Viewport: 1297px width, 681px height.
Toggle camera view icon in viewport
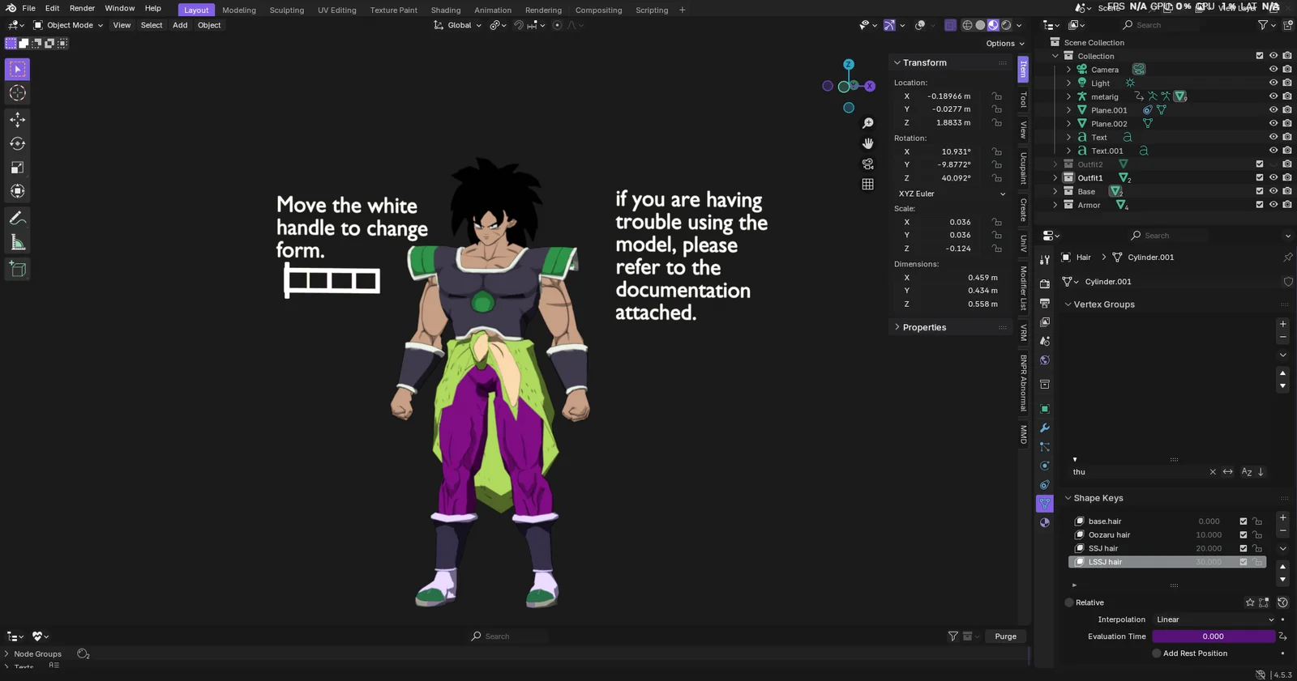[x=868, y=164]
